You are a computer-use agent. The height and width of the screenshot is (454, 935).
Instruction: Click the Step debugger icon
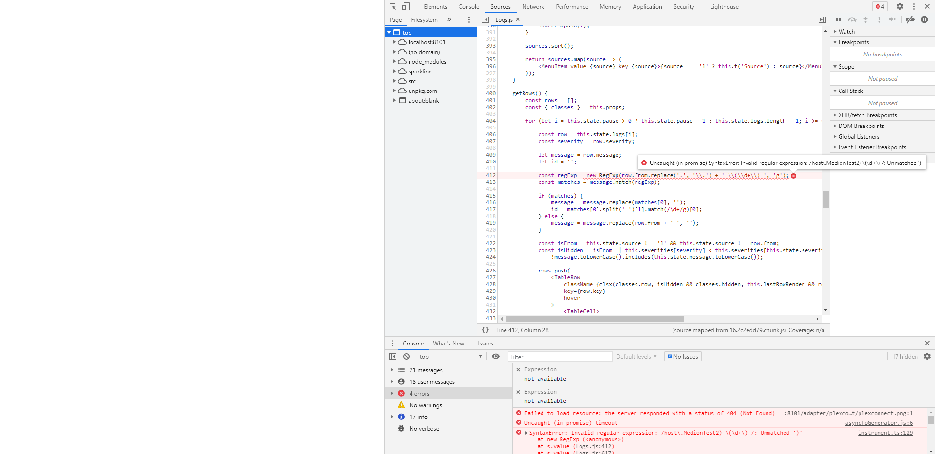click(x=892, y=20)
